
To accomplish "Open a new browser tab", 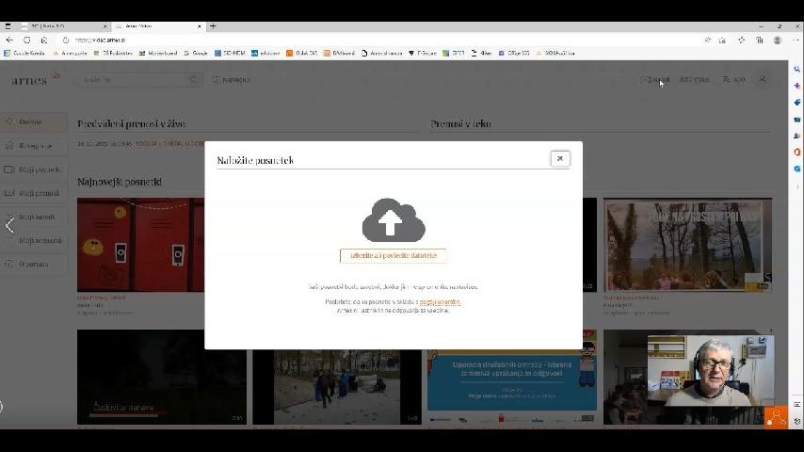I will point(213,25).
